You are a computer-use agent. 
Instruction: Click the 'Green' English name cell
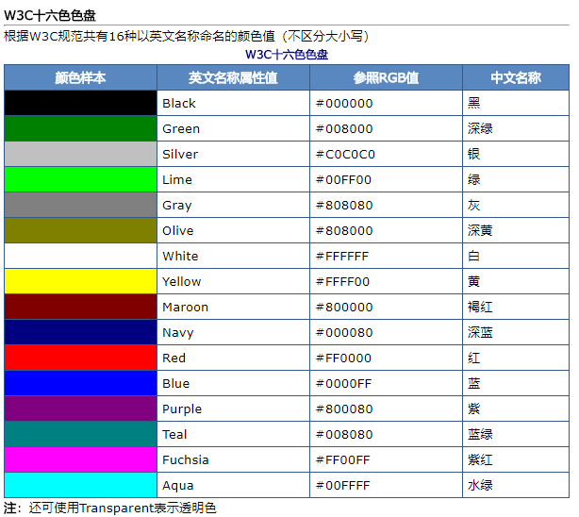[x=234, y=128]
